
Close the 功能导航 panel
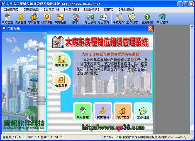pyautogui.click(x=150, y=28)
